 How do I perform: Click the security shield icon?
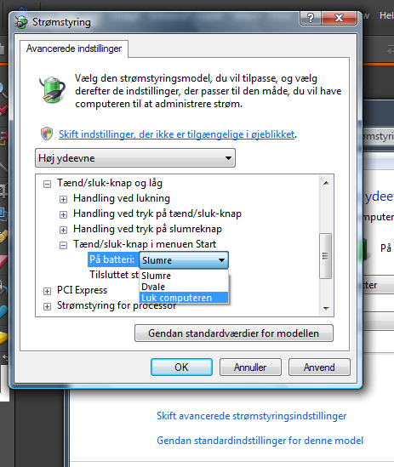pyautogui.click(x=47, y=134)
